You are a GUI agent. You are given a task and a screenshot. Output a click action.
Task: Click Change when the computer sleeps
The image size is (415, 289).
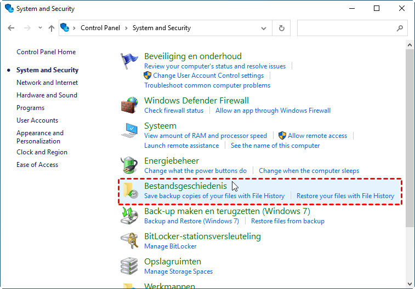(309, 171)
